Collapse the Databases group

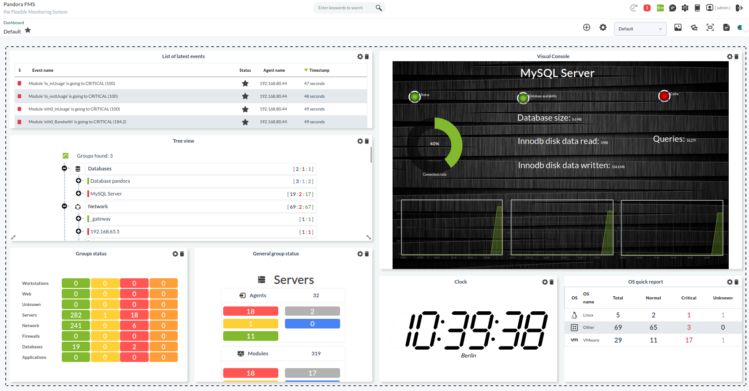point(64,169)
